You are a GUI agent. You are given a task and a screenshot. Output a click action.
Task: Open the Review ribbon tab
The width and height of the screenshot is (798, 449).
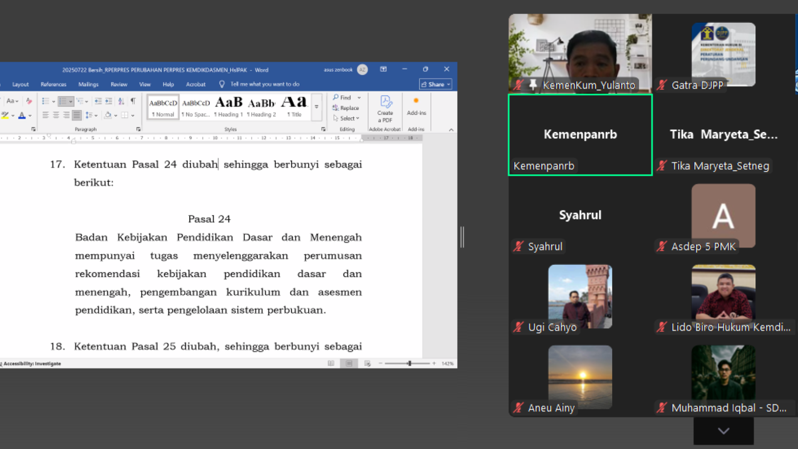click(x=119, y=84)
